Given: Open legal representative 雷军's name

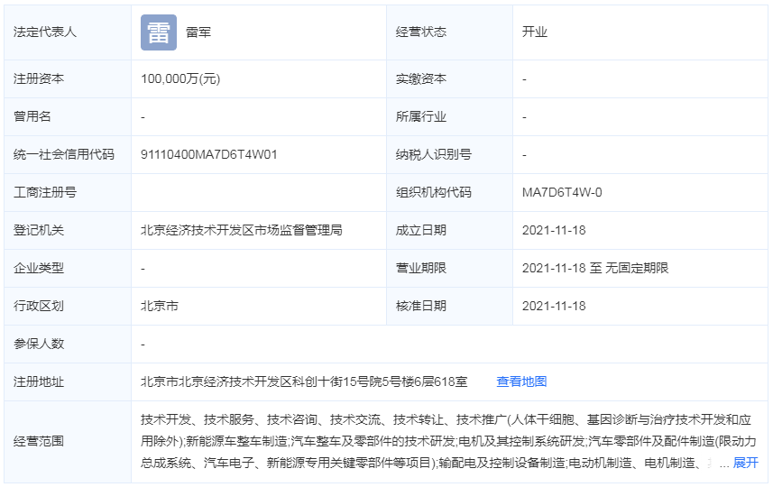Looking at the screenshot, I should [198, 32].
